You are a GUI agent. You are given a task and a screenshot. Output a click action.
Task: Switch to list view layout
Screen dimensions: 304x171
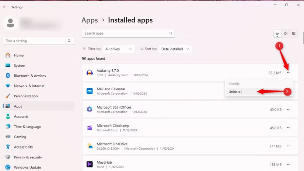pyautogui.click(x=277, y=33)
